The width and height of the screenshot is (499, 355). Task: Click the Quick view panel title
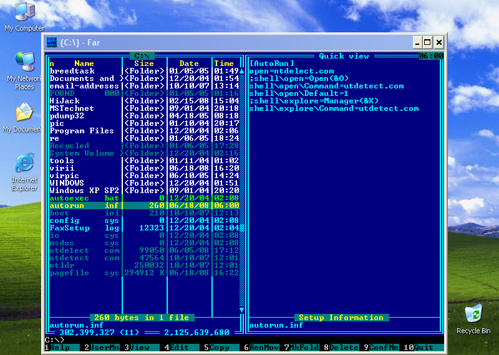coord(344,56)
